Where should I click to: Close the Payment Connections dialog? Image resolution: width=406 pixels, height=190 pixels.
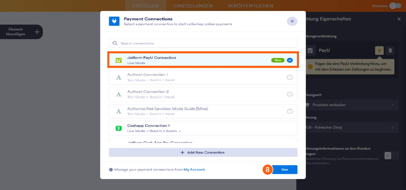[x=292, y=21]
